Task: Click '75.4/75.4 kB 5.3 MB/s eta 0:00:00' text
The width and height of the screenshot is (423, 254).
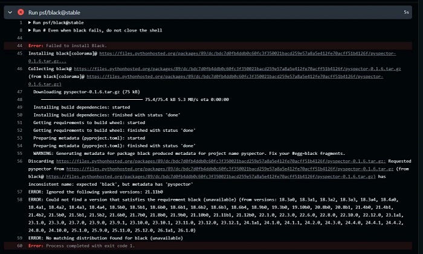Action: [187, 100]
